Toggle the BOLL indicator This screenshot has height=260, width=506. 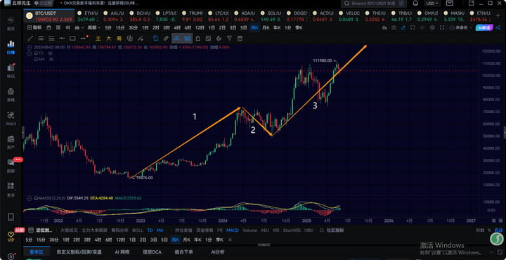pos(138,230)
